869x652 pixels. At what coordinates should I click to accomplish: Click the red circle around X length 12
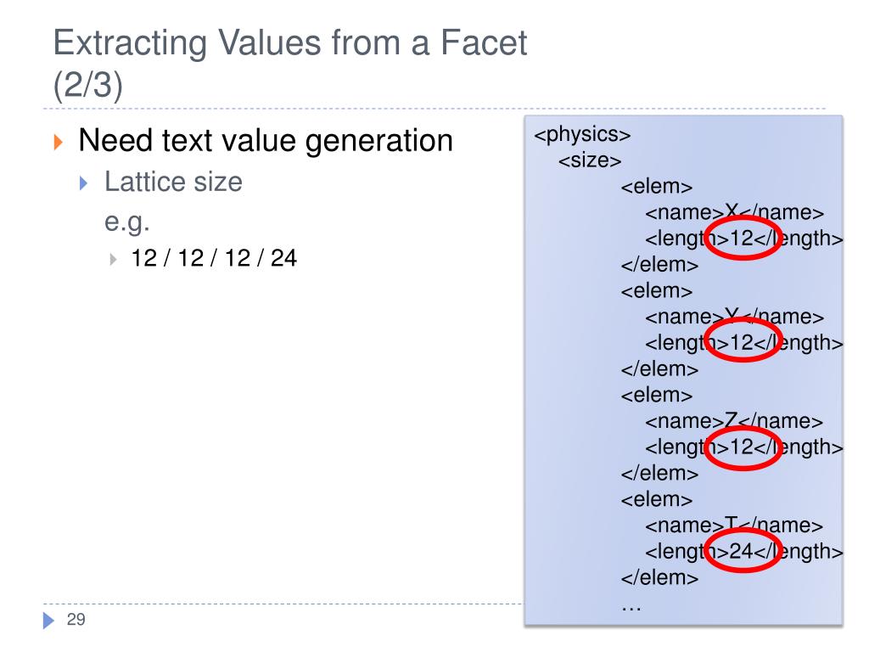pyautogui.click(x=743, y=238)
